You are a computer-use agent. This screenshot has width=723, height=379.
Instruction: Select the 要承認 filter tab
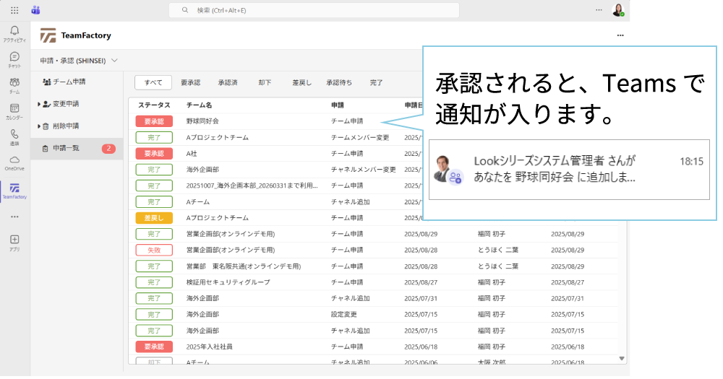[190, 82]
